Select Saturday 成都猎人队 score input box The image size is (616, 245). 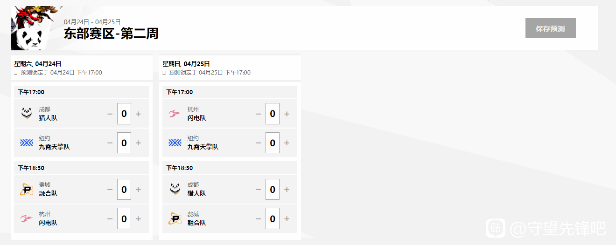(124, 114)
